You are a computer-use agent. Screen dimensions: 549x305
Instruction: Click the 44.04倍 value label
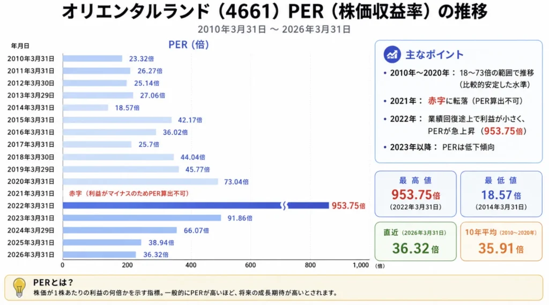pyautogui.click(x=193, y=157)
